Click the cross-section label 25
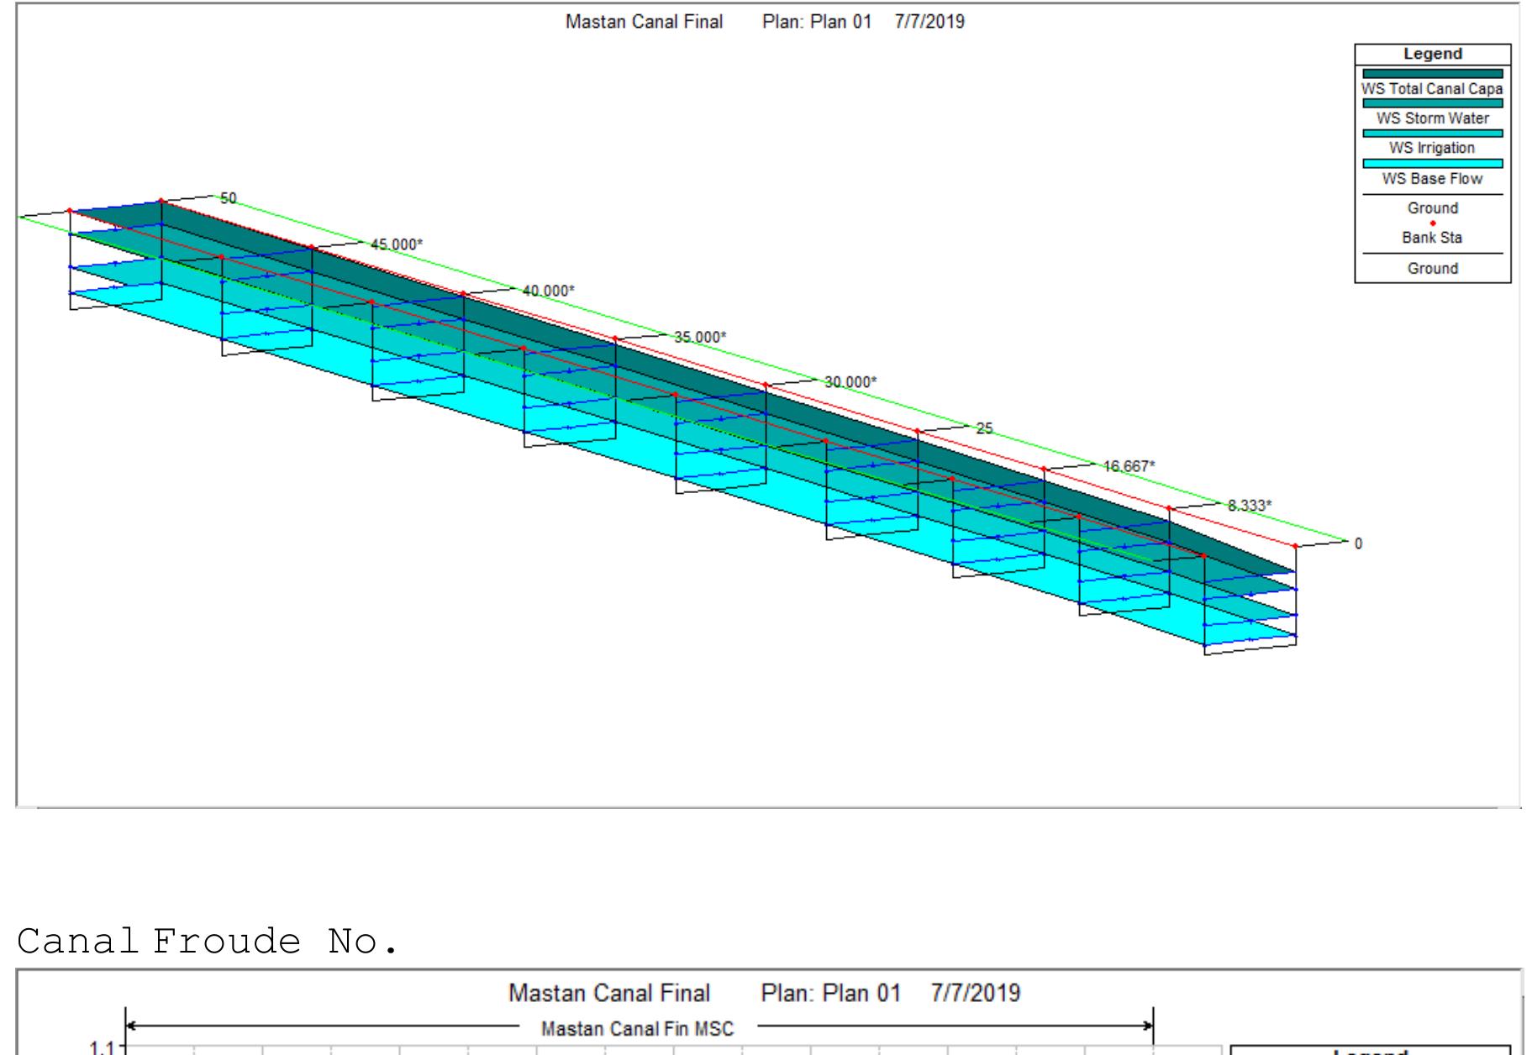1532x1055 pixels. click(x=984, y=428)
